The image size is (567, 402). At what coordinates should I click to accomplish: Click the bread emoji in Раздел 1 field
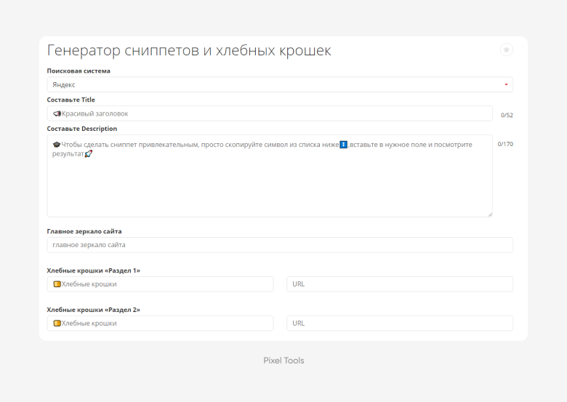pyautogui.click(x=57, y=284)
